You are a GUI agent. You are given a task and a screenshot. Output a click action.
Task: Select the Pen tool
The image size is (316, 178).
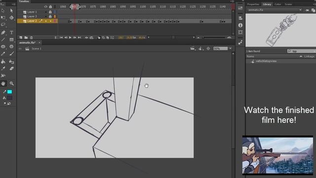coord(3,33)
